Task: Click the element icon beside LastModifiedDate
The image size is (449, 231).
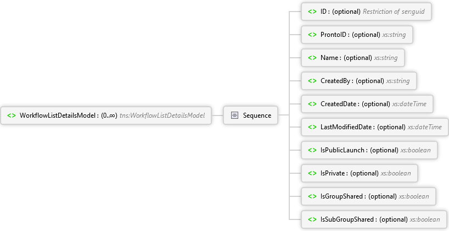Action: pos(312,127)
